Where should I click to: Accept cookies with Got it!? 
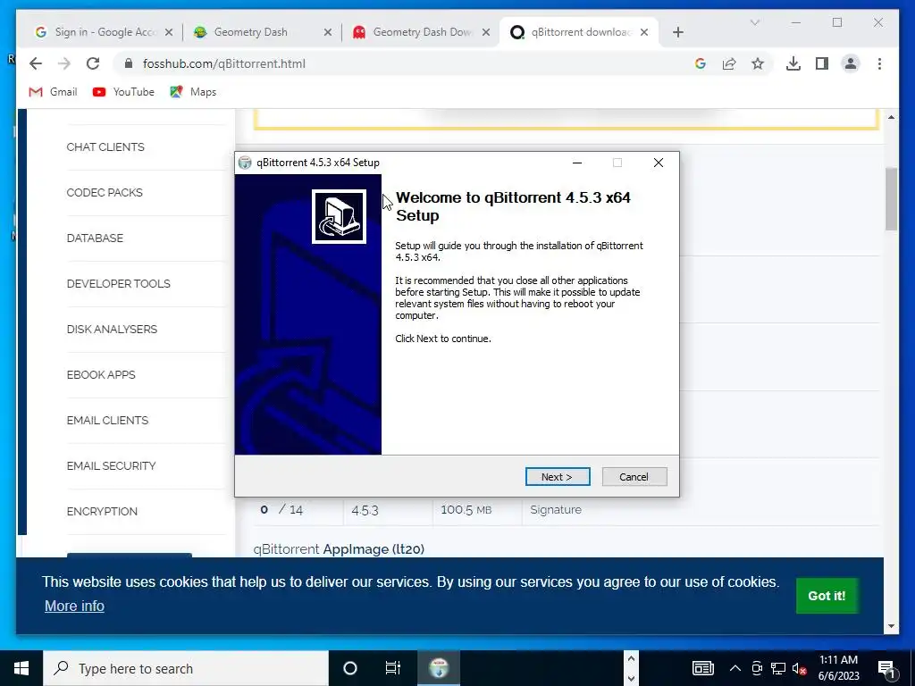(827, 596)
